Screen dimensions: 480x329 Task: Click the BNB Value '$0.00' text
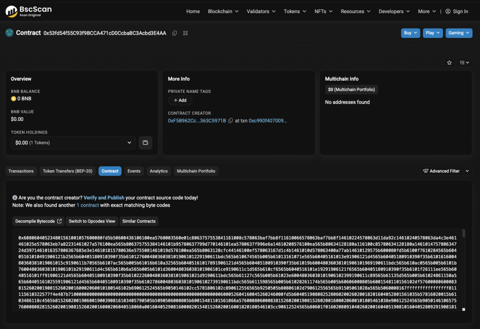click(17, 119)
